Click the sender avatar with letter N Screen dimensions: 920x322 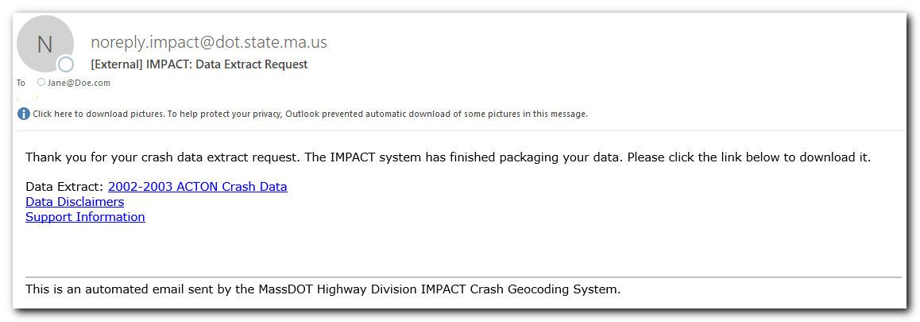pyautogui.click(x=45, y=44)
